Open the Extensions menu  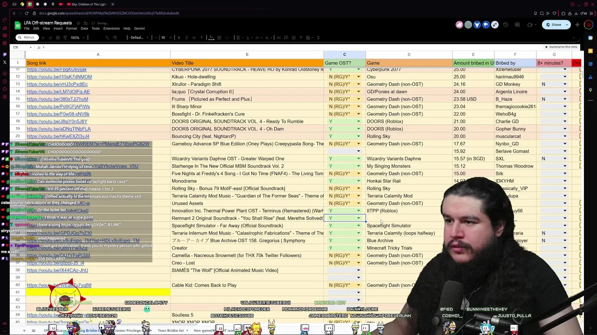pos(111,28)
